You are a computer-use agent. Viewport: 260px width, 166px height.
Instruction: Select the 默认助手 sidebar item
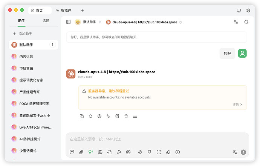pos(34,45)
